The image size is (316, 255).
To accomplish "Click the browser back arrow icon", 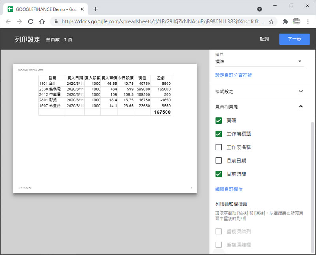I will pos(8,22).
